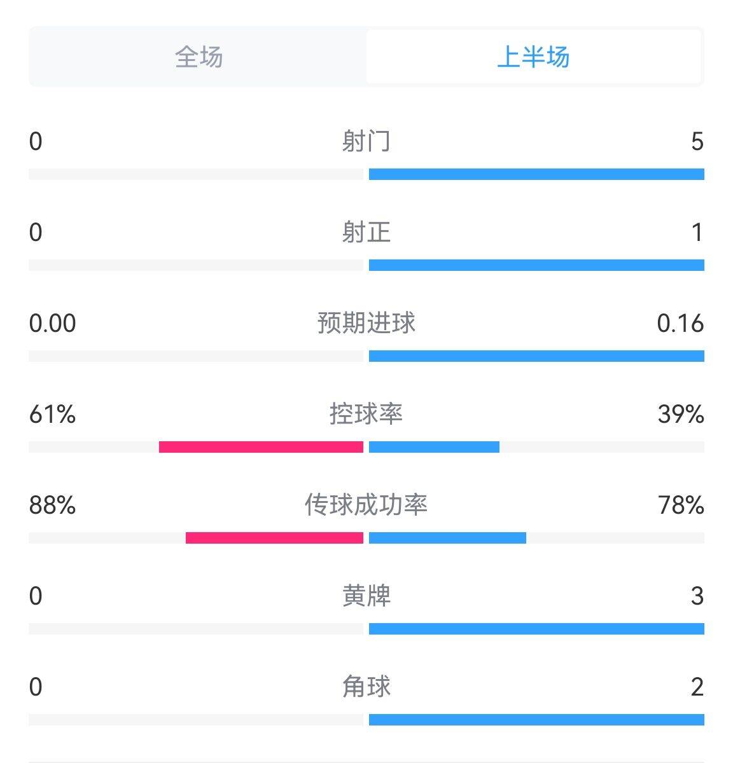Click the yellow cards value 3
Viewport: 733px width, 763px height.
[697, 596]
